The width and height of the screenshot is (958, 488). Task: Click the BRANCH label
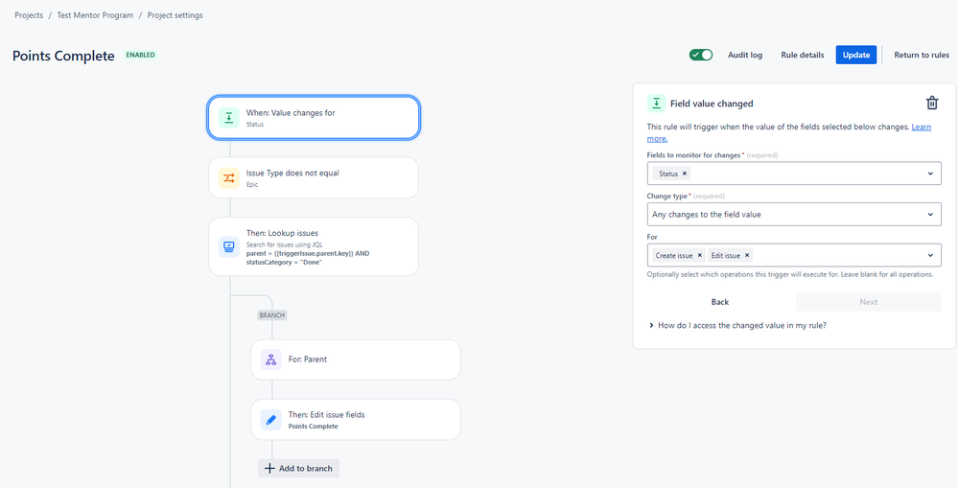point(272,315)
